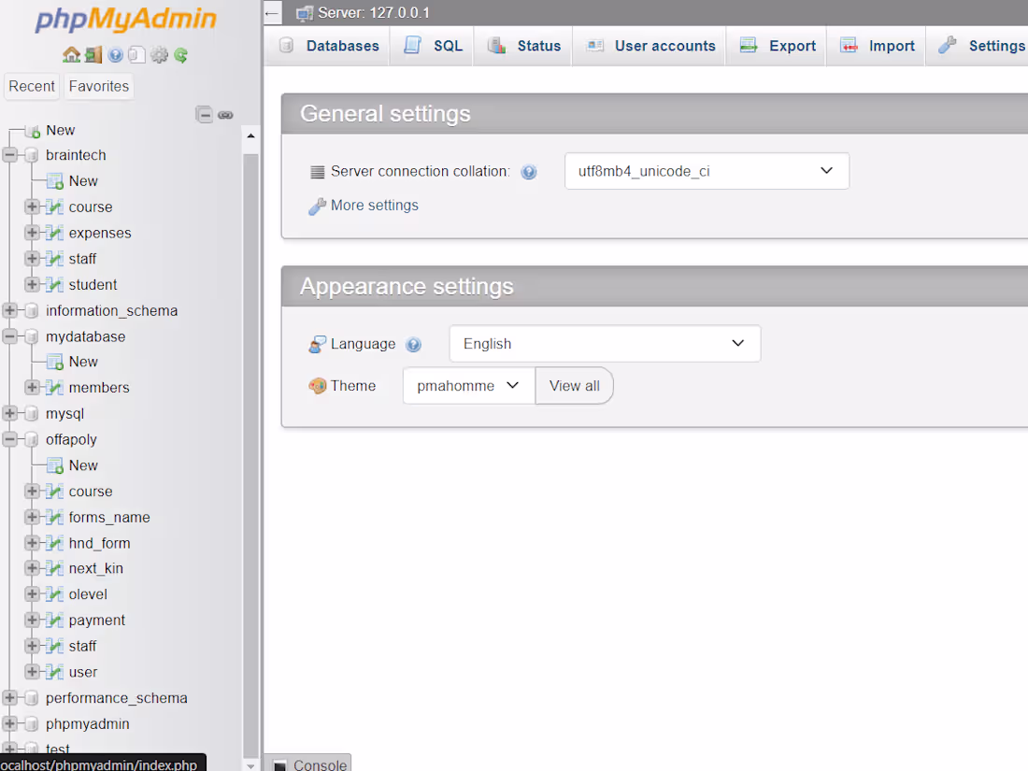This screenshot has height=771, width=1028.
Task: Open the server connection collation dropdown
Action: coord(707,171)
